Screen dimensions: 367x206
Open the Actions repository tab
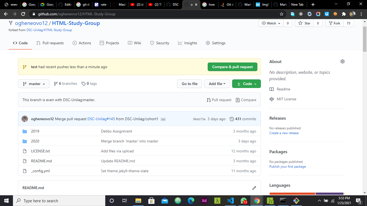click(x=82, y=43)
